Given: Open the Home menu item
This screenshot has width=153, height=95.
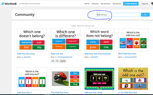Looking at the screenshot, I should coord(87,4).
